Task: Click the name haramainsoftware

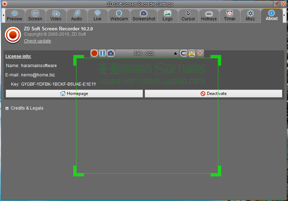Action: coord(39,66)
